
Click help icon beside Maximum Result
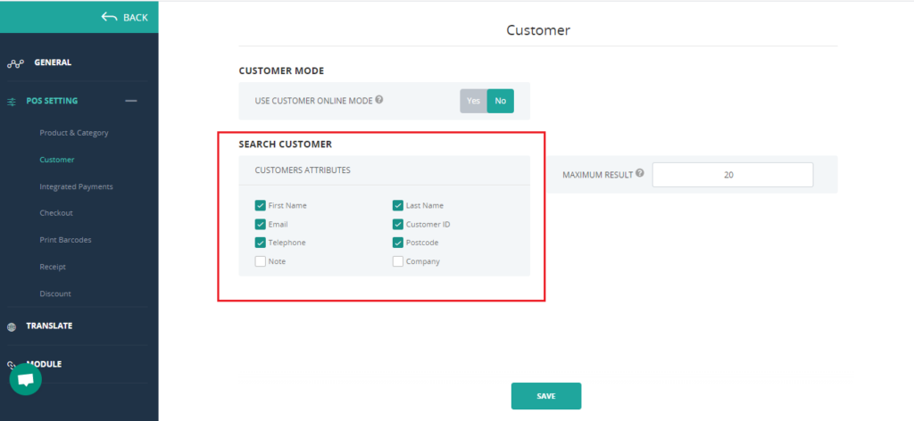pos(640,174)
